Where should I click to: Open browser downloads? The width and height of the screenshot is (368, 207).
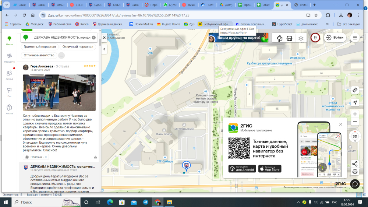point(341,15)
